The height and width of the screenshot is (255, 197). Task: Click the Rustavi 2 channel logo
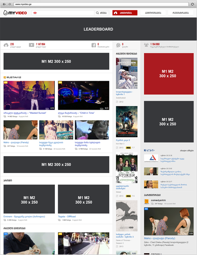(12, 77)
